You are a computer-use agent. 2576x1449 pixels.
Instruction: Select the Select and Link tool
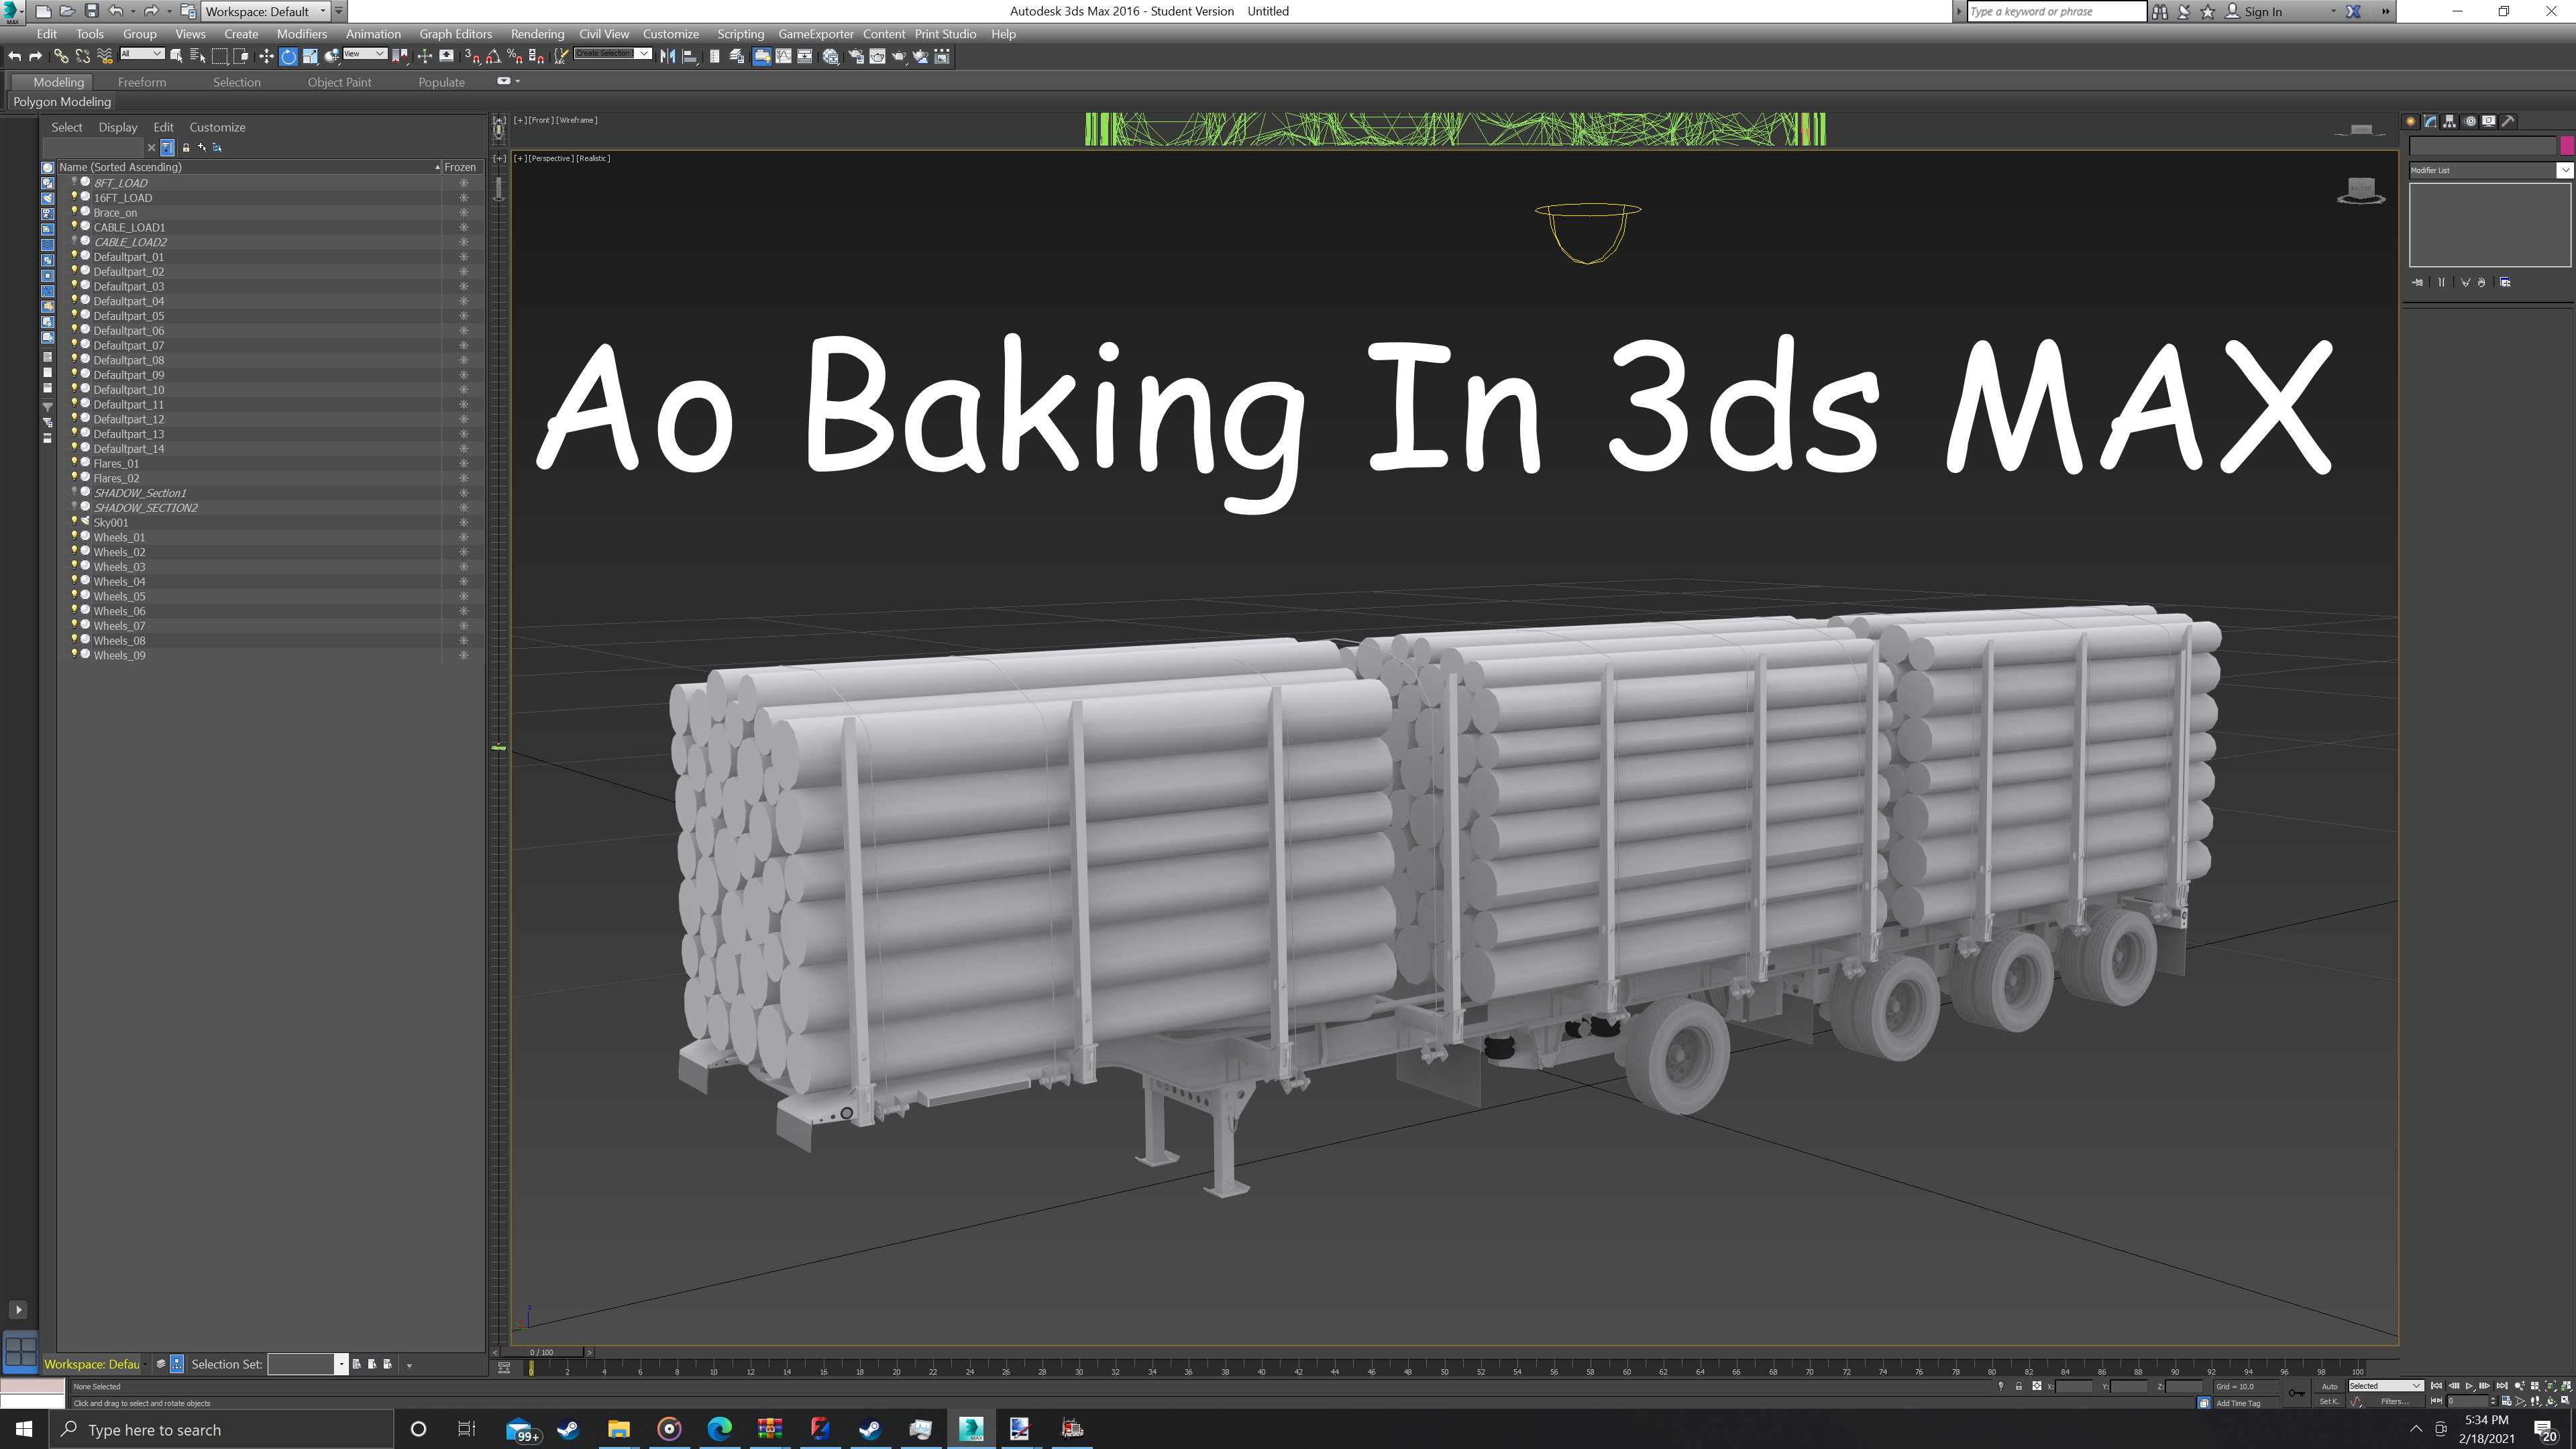coord(61,56)
